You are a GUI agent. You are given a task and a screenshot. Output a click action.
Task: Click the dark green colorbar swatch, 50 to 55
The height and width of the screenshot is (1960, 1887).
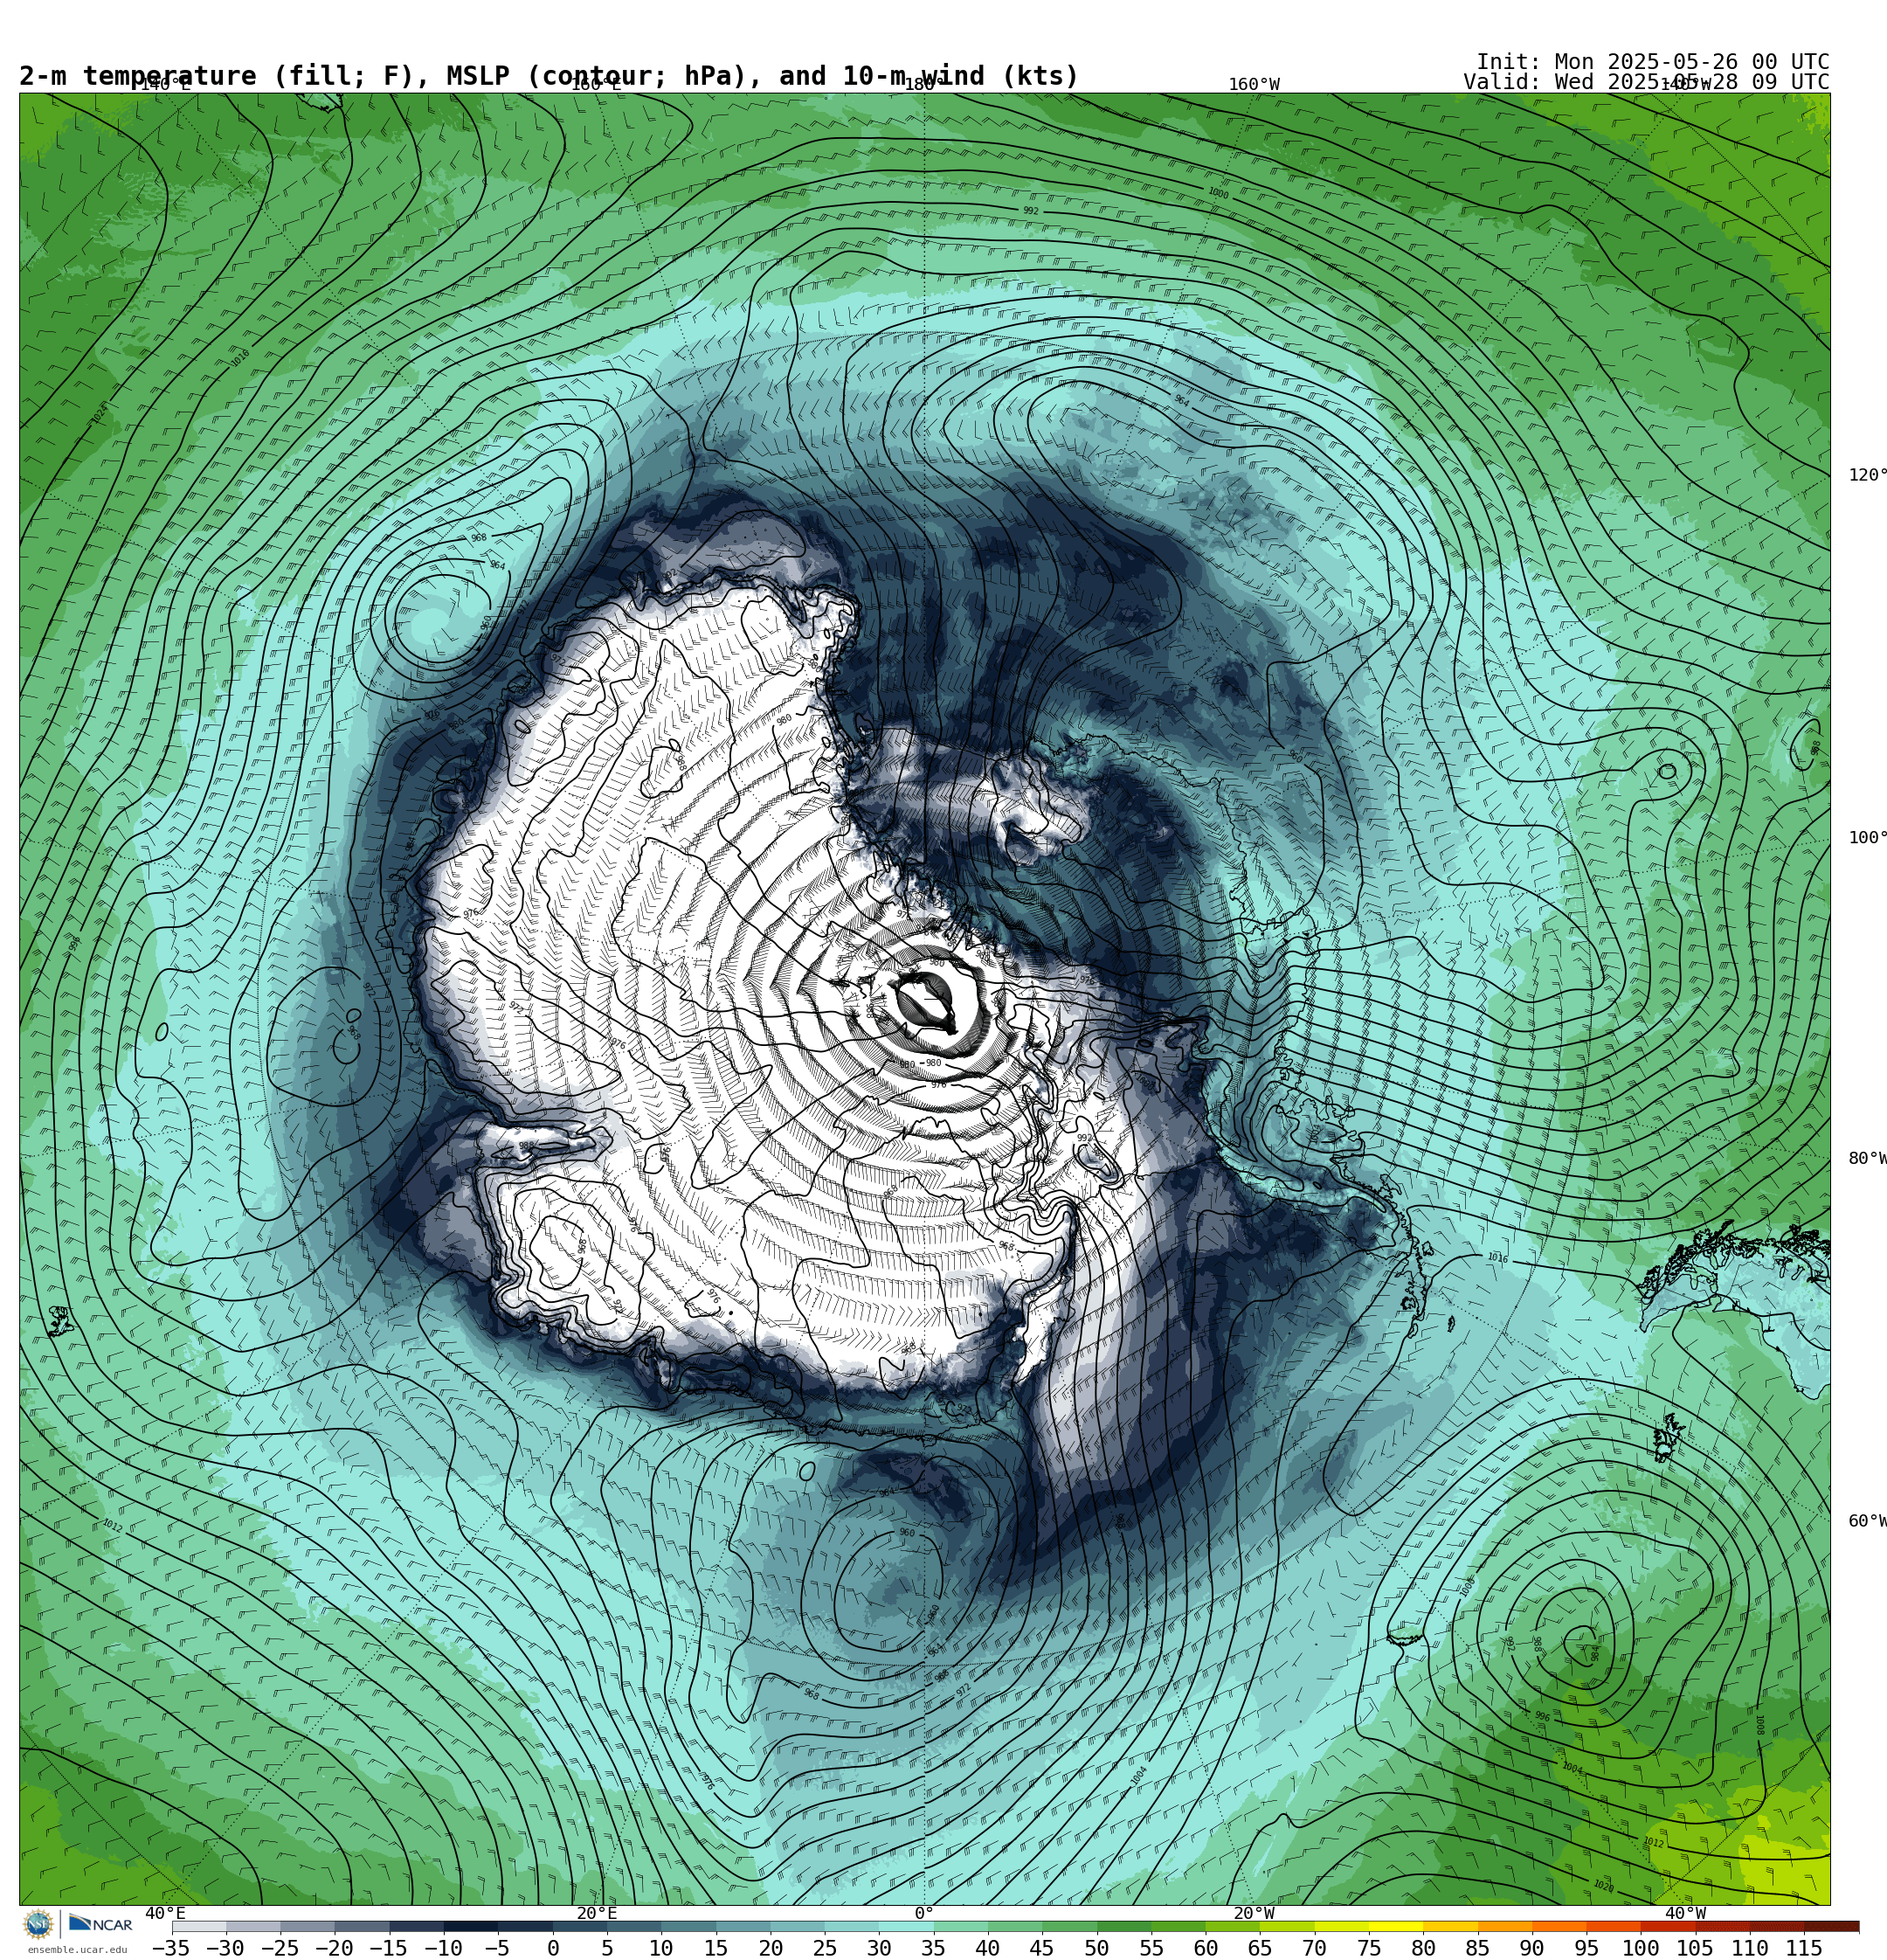(x=1124, y=1927)
